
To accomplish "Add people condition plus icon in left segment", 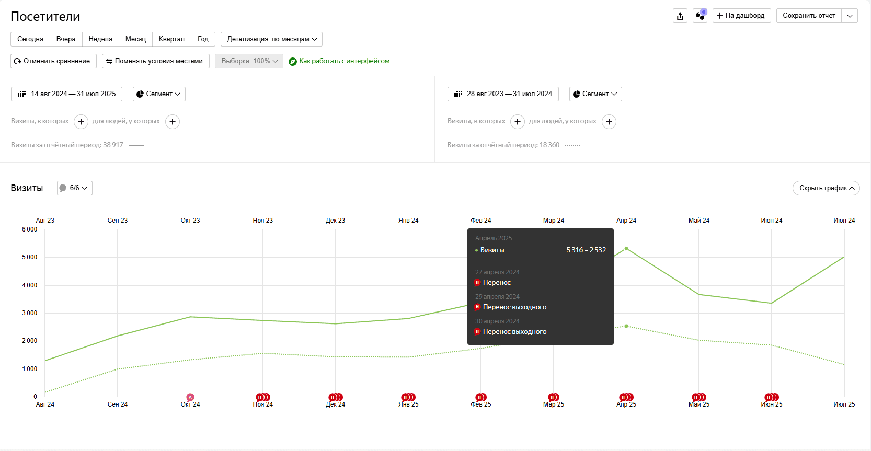I will (x=173, y=122).
